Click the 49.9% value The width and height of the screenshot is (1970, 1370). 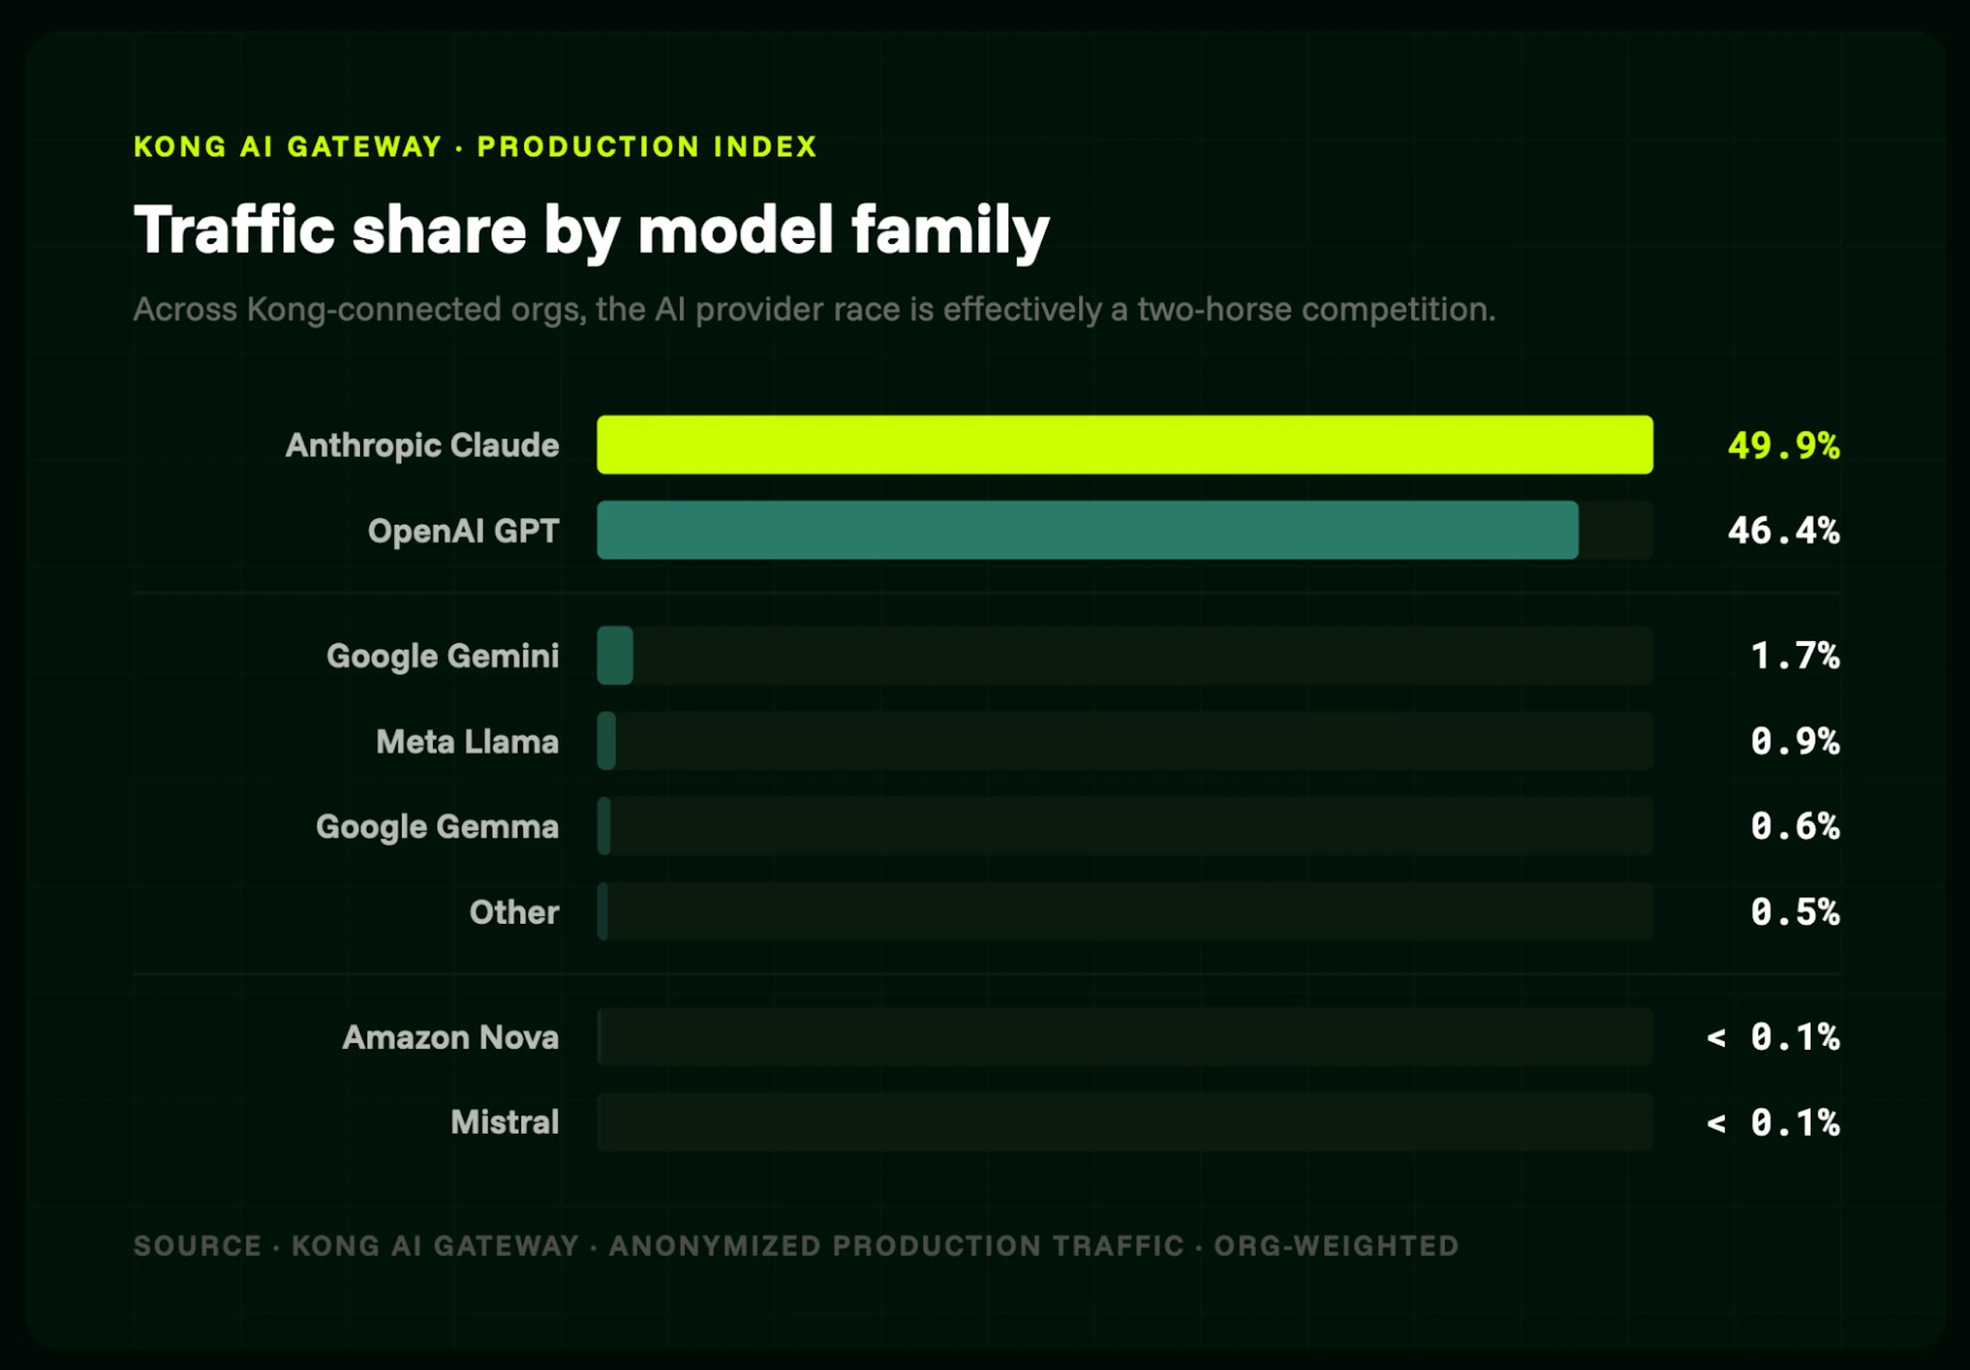click(x=1784, y=445)
